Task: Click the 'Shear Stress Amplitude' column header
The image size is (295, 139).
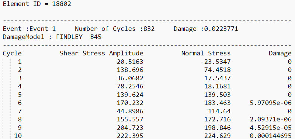Action: 102,54
